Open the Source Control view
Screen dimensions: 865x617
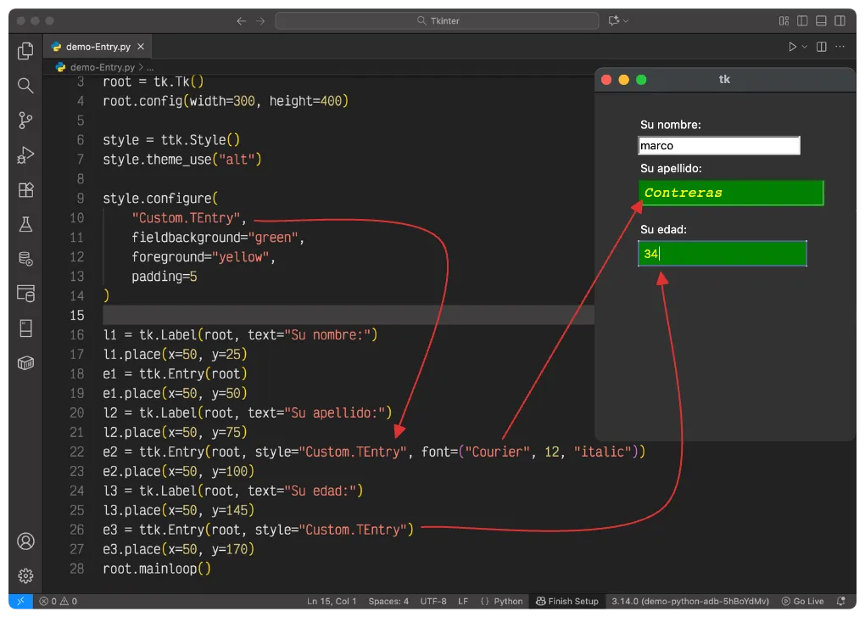pos(25,121)
